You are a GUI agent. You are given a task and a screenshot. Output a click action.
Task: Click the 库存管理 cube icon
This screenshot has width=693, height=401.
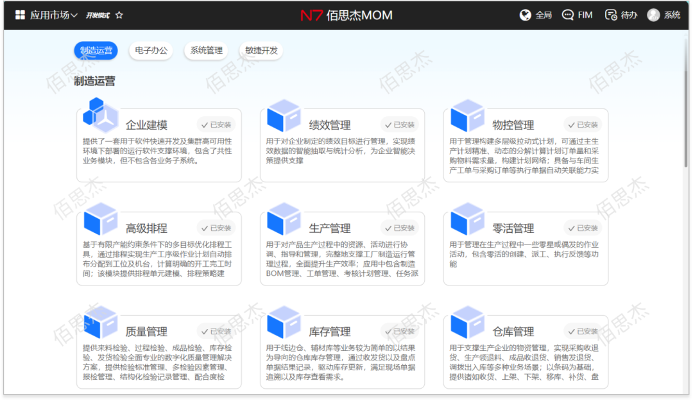(x=284, y=322)
